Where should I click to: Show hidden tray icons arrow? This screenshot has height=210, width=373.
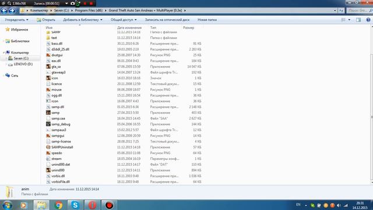click(305, 205)
